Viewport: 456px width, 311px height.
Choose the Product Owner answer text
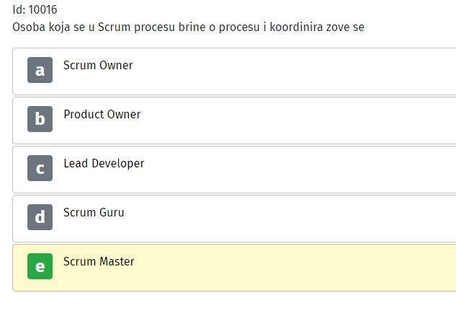coord(102,114)
